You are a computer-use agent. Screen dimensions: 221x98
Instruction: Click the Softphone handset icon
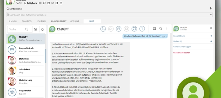[25, 3]
